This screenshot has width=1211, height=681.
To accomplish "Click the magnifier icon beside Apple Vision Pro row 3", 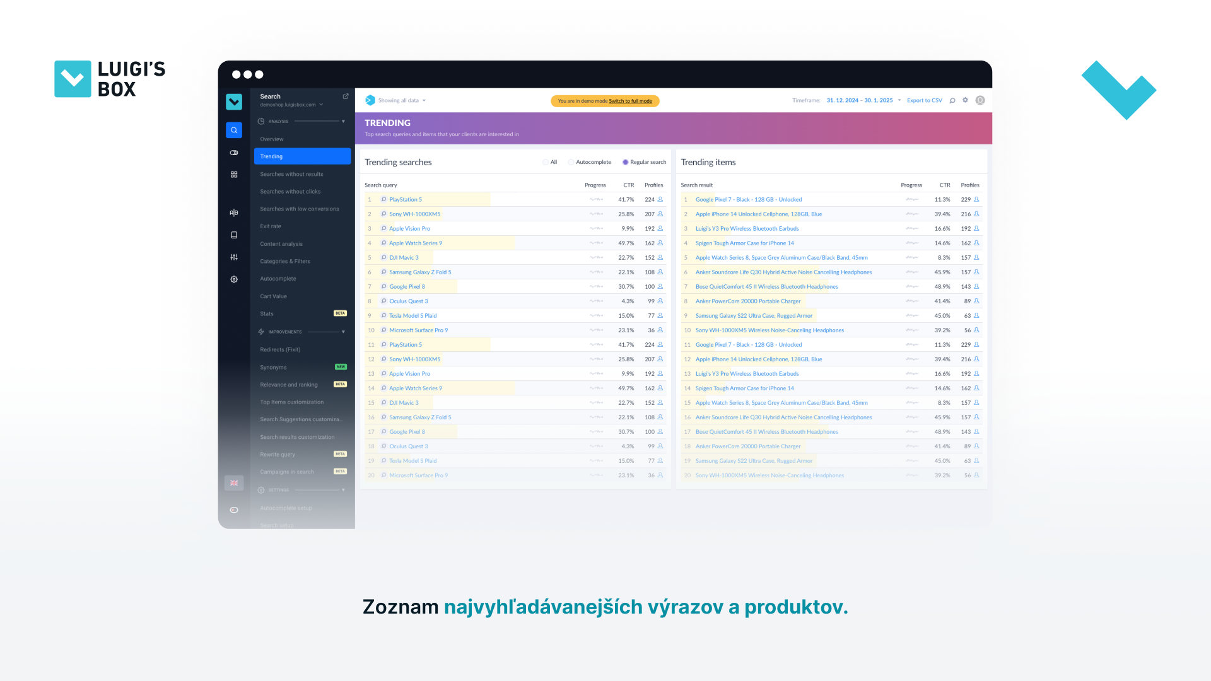I will pyautogui.click(x=383, y=228).
